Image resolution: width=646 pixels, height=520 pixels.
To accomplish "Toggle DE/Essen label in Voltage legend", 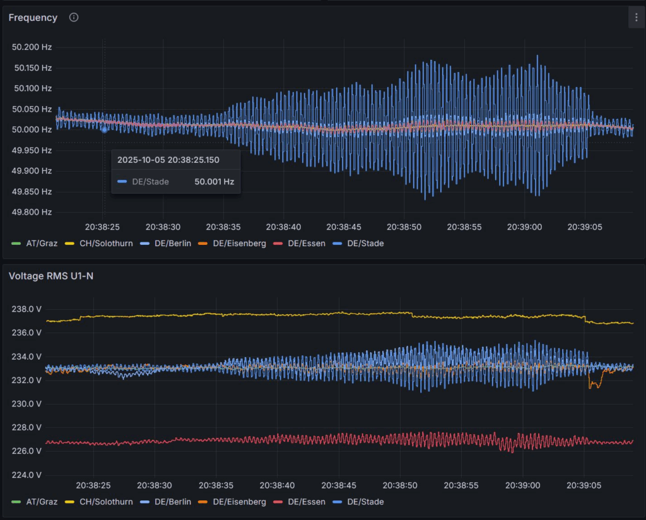I will click(x=306, y=502).
